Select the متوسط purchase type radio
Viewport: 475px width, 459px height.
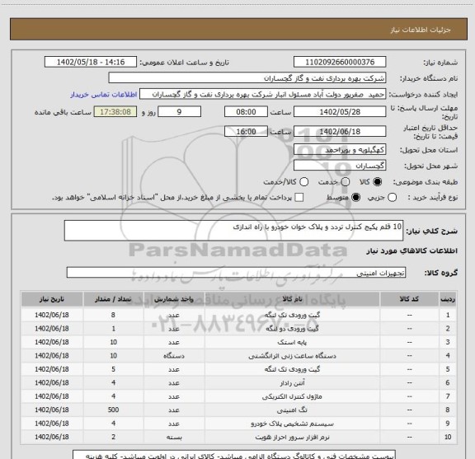[x=355, y=198]
